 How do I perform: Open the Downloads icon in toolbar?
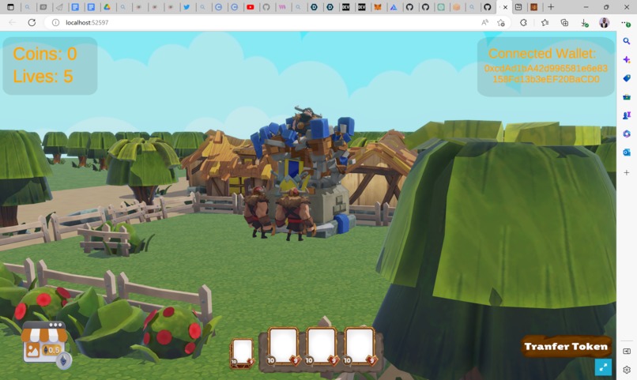click(584, 23)
